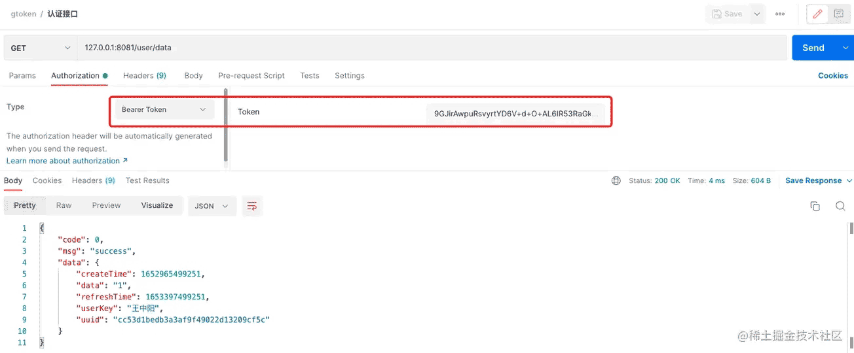This screenshot has width=854, height=353.
Task: Switch to the Headers (9) request tab
Action: click(x=145, y=76)
